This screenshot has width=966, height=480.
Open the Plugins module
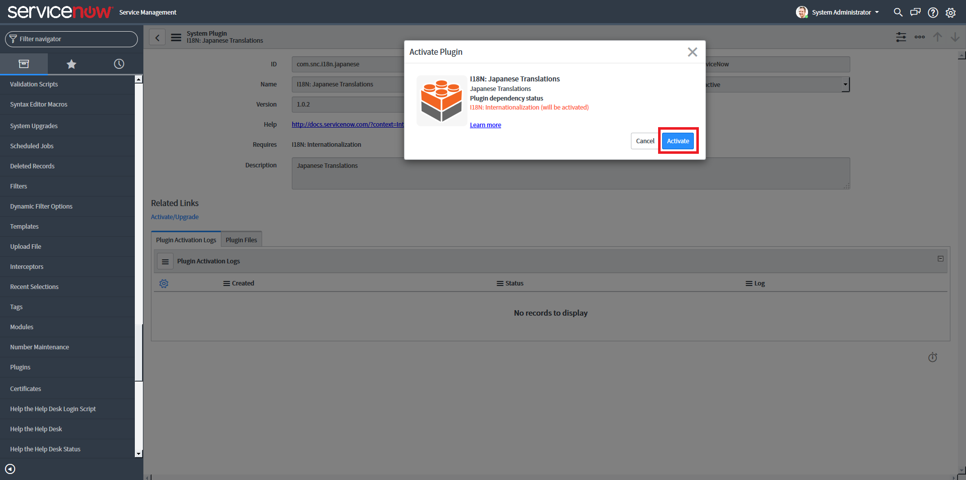pos(20,367)
